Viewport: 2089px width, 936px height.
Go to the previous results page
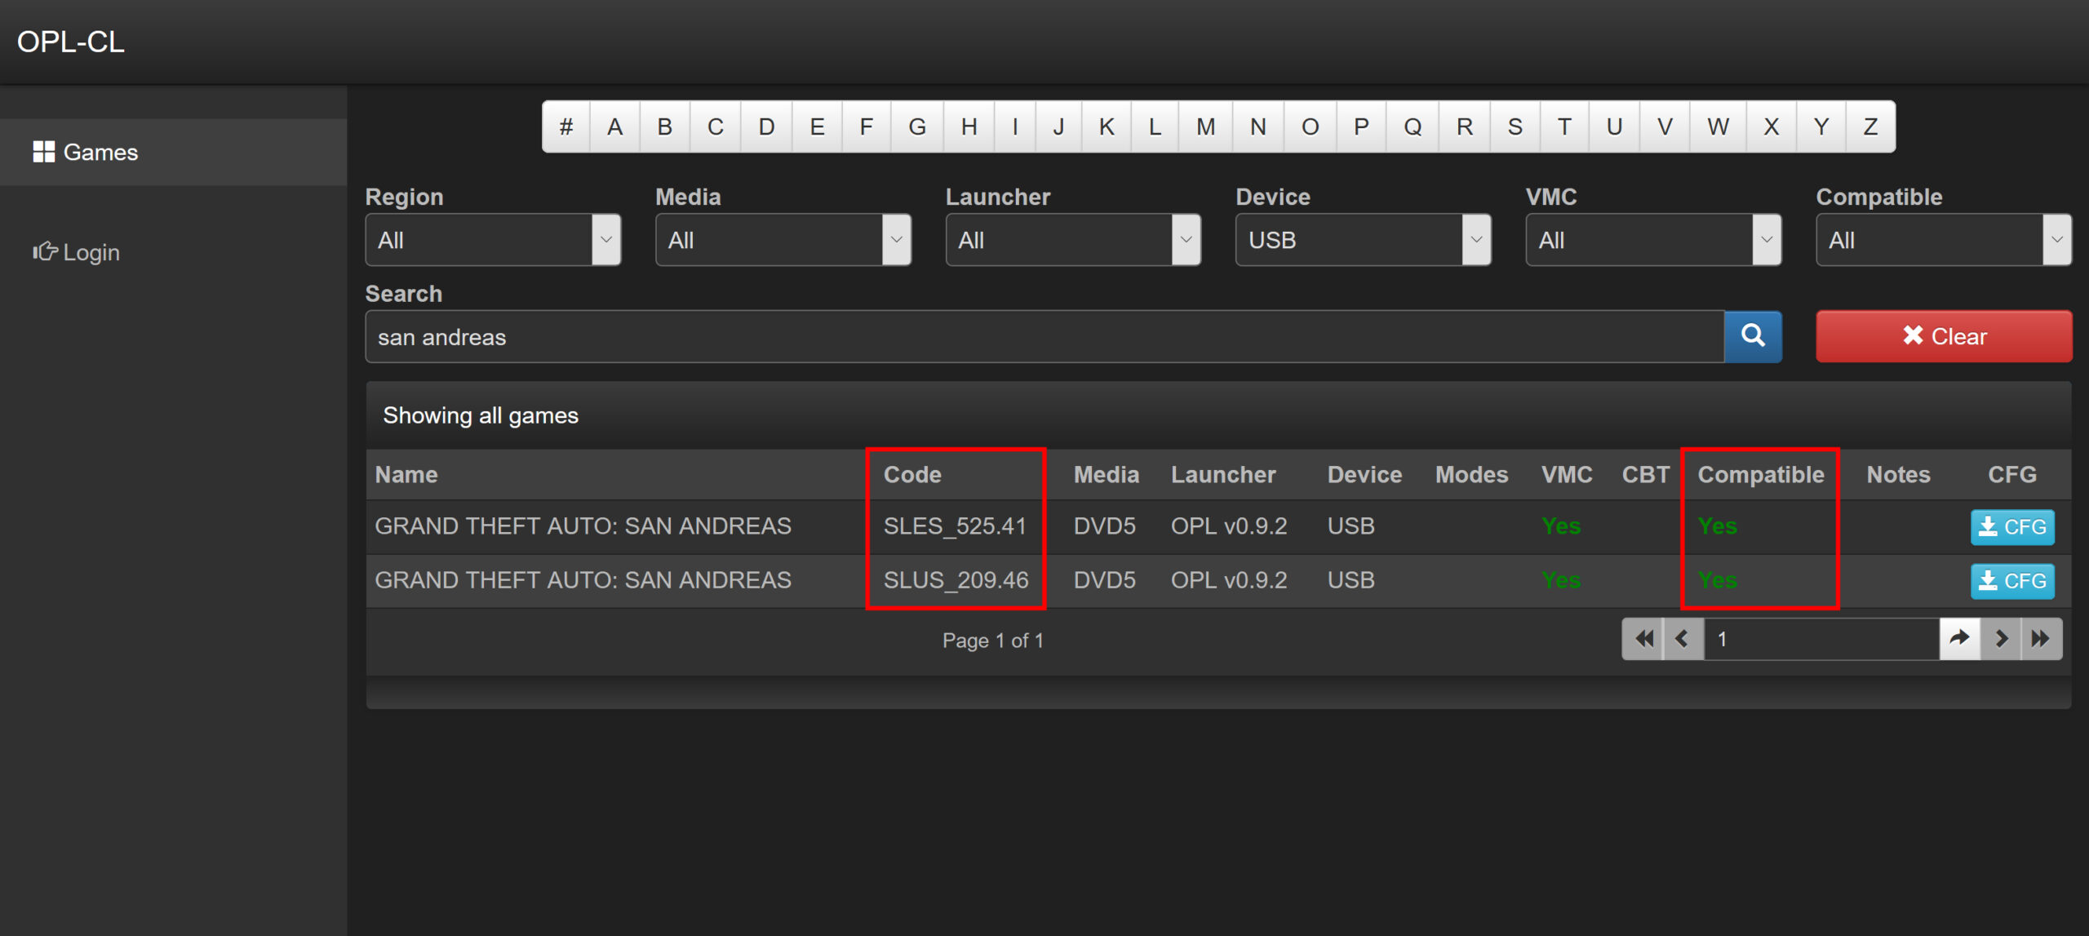tap(1683, 639)
